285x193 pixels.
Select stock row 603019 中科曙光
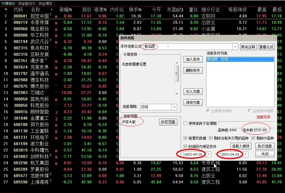tap(59, 150)
